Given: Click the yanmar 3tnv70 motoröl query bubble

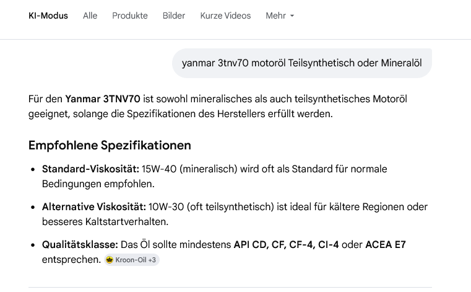Looking at the screenshot, I should pos(301,63).
